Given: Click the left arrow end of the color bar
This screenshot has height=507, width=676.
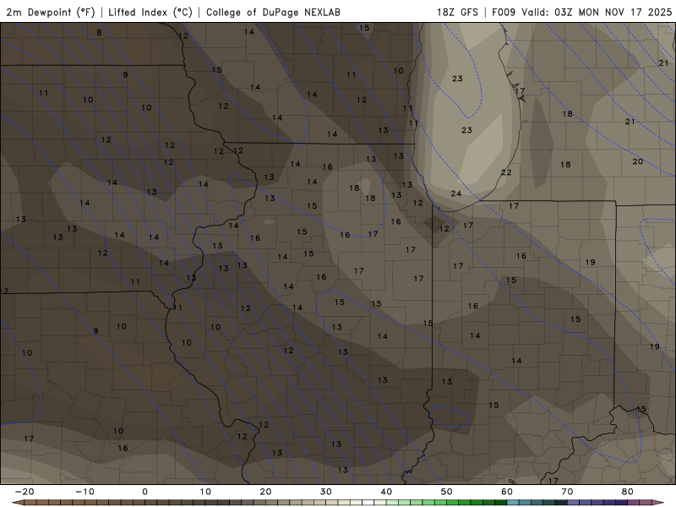Looking at the screenshot, I should pyautogui.click(x=17, y=503).
